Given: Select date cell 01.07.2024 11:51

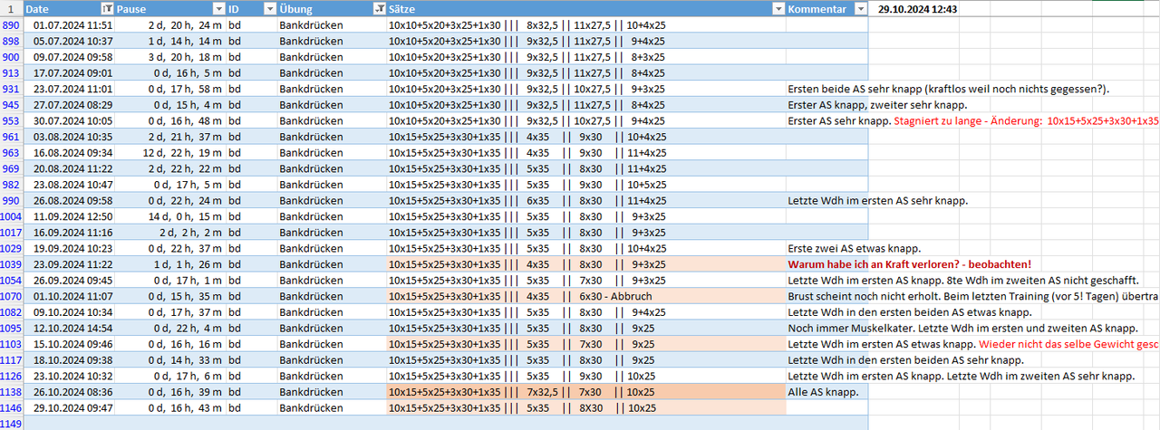Looking at the screenshot, I should [x=70, y=25].
